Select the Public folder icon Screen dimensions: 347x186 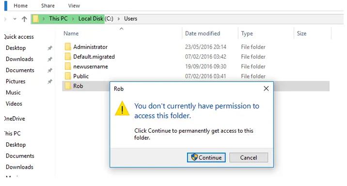[68, 76]
